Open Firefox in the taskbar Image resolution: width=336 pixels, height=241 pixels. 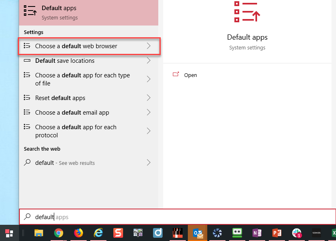click(79, 233)
